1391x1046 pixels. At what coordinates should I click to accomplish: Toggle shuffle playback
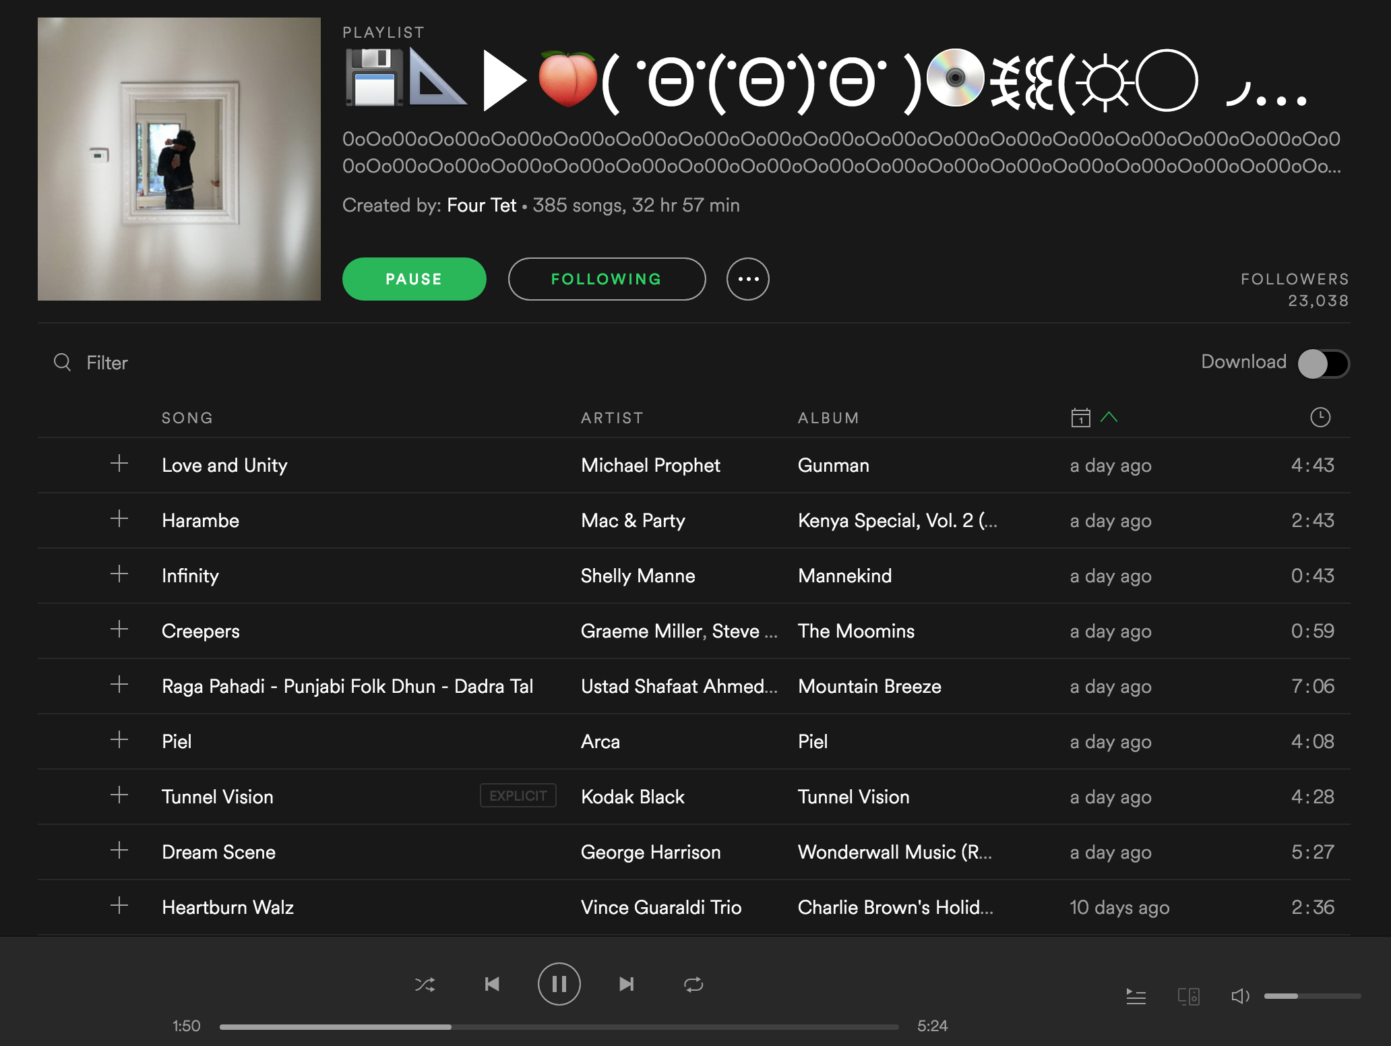[425, 985]
